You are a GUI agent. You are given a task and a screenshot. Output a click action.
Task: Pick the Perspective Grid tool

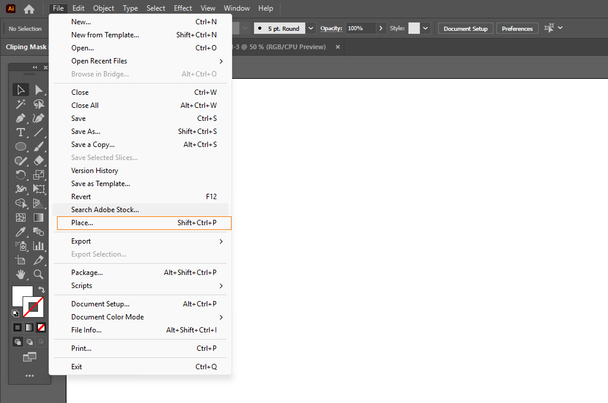click(39, 203)
